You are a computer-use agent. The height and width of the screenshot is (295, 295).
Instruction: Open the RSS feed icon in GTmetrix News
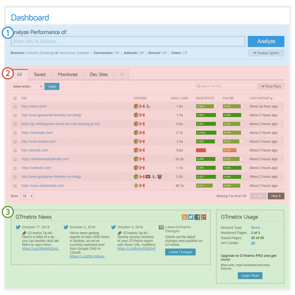[184, 217]
